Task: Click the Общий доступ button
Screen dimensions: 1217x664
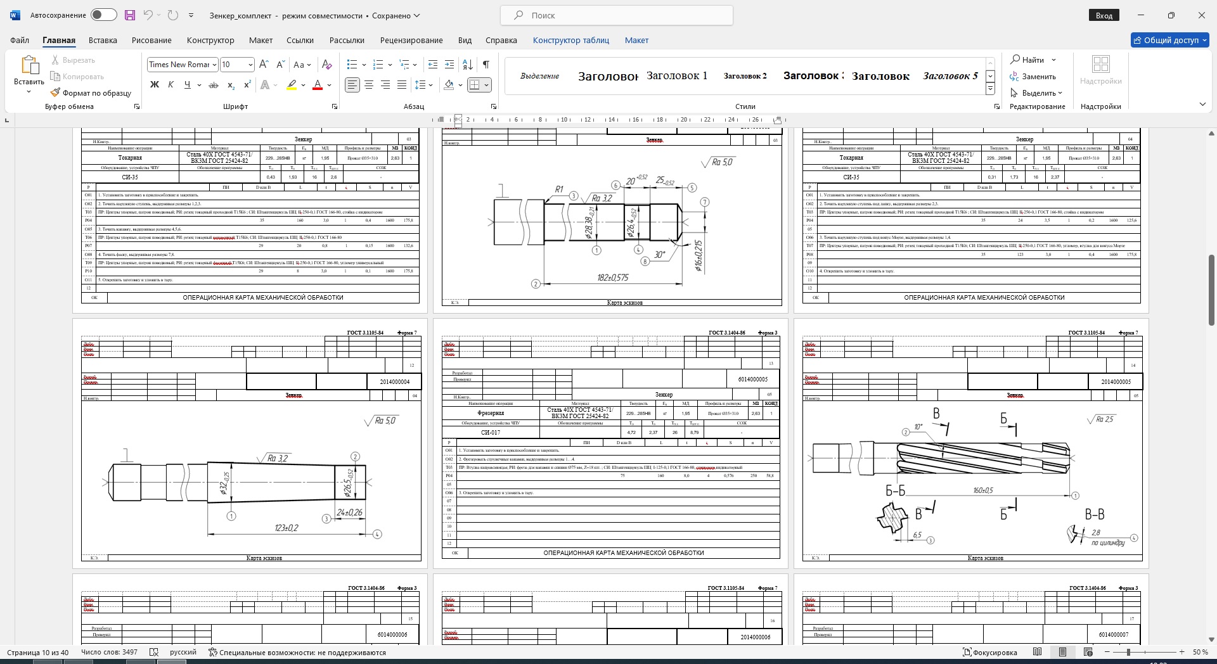Action: [1170, 40]
